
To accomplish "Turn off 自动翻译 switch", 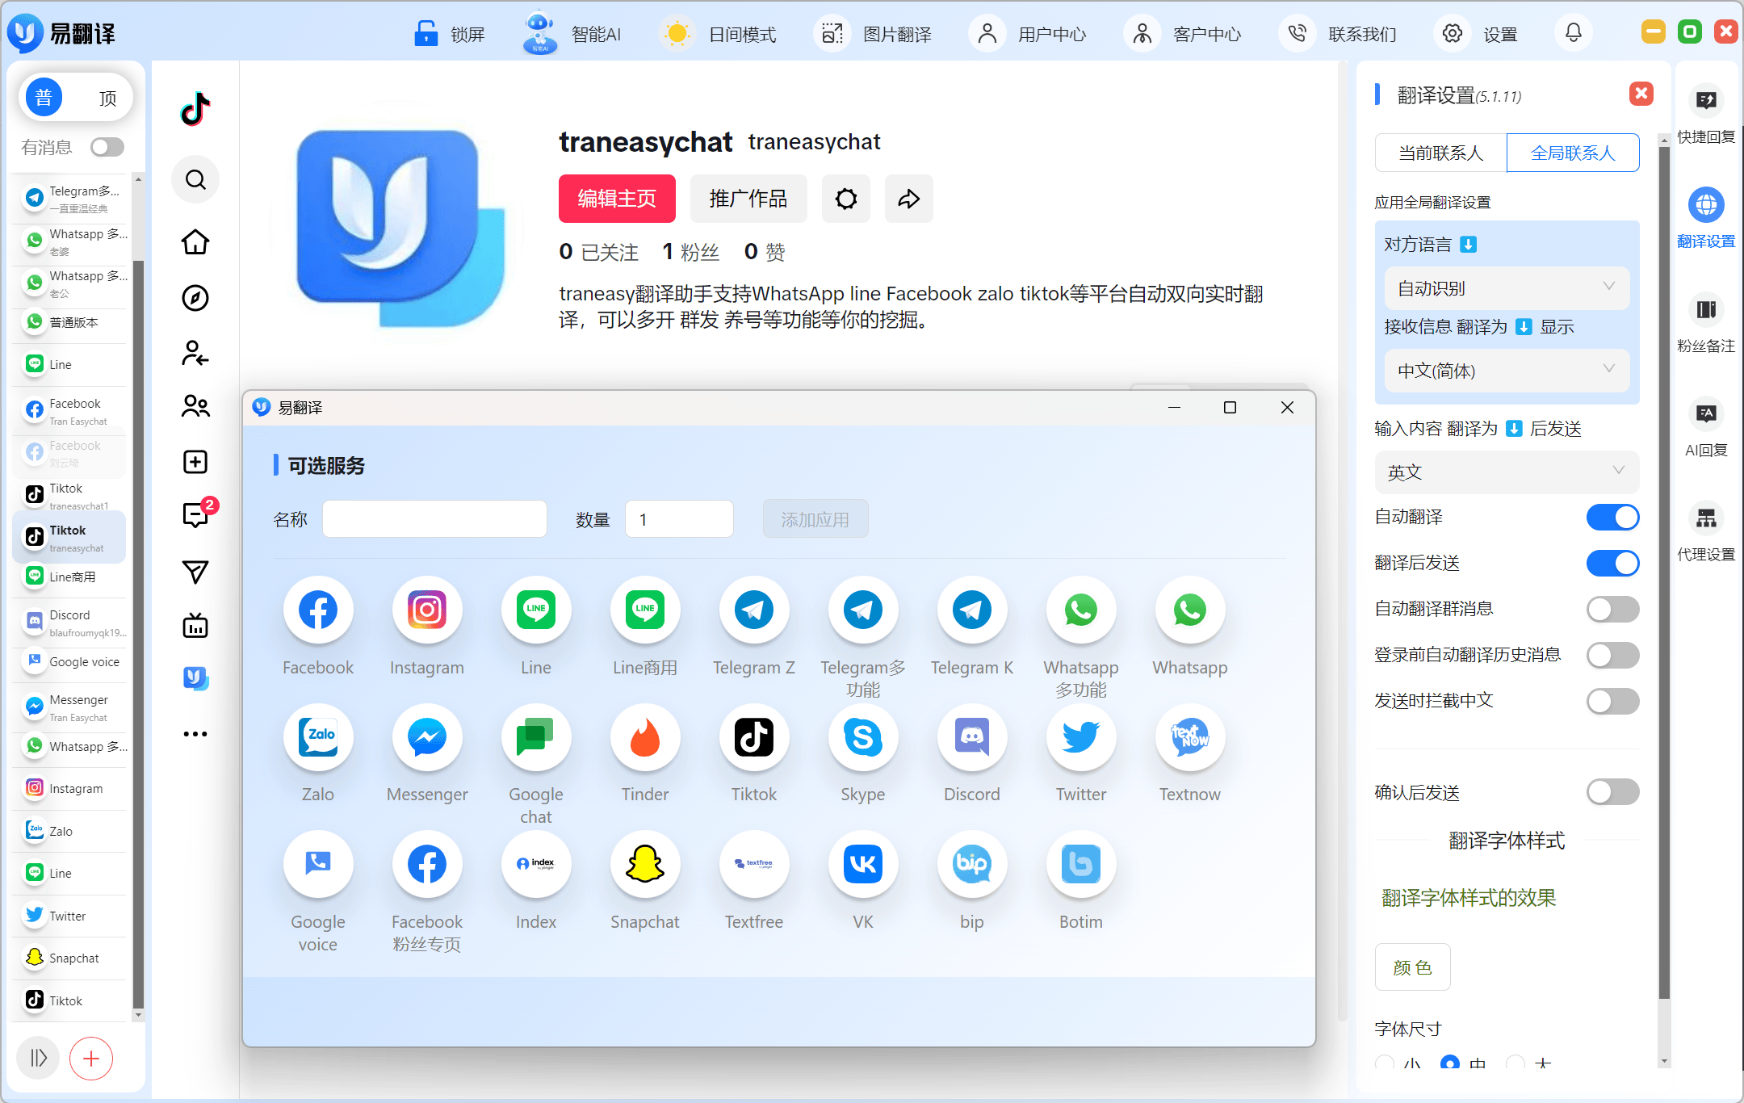I will [1612, 517].
